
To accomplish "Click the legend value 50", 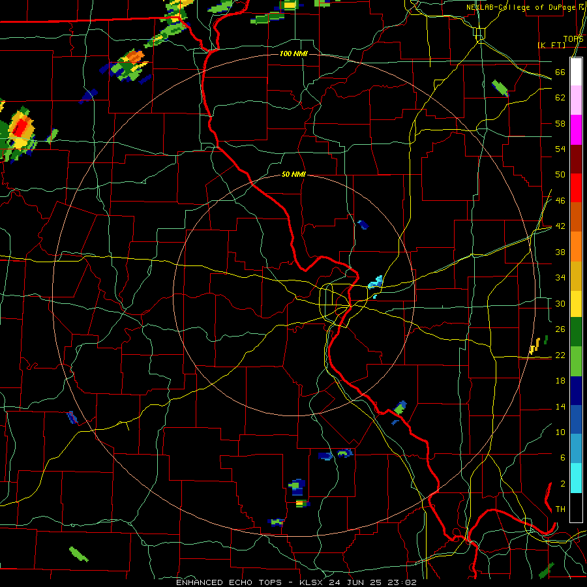I will coord(560,174).
